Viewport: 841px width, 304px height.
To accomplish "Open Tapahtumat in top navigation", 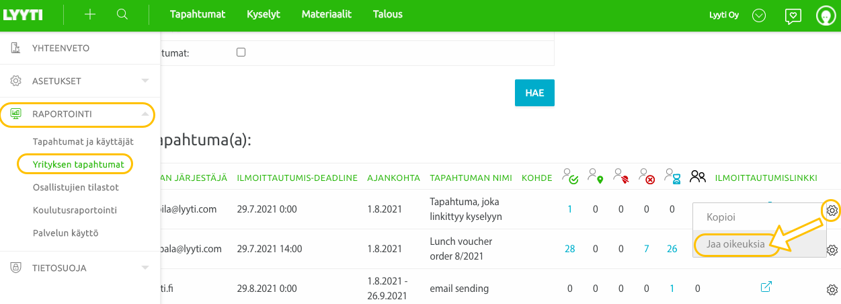I will [x=198, y=15].
